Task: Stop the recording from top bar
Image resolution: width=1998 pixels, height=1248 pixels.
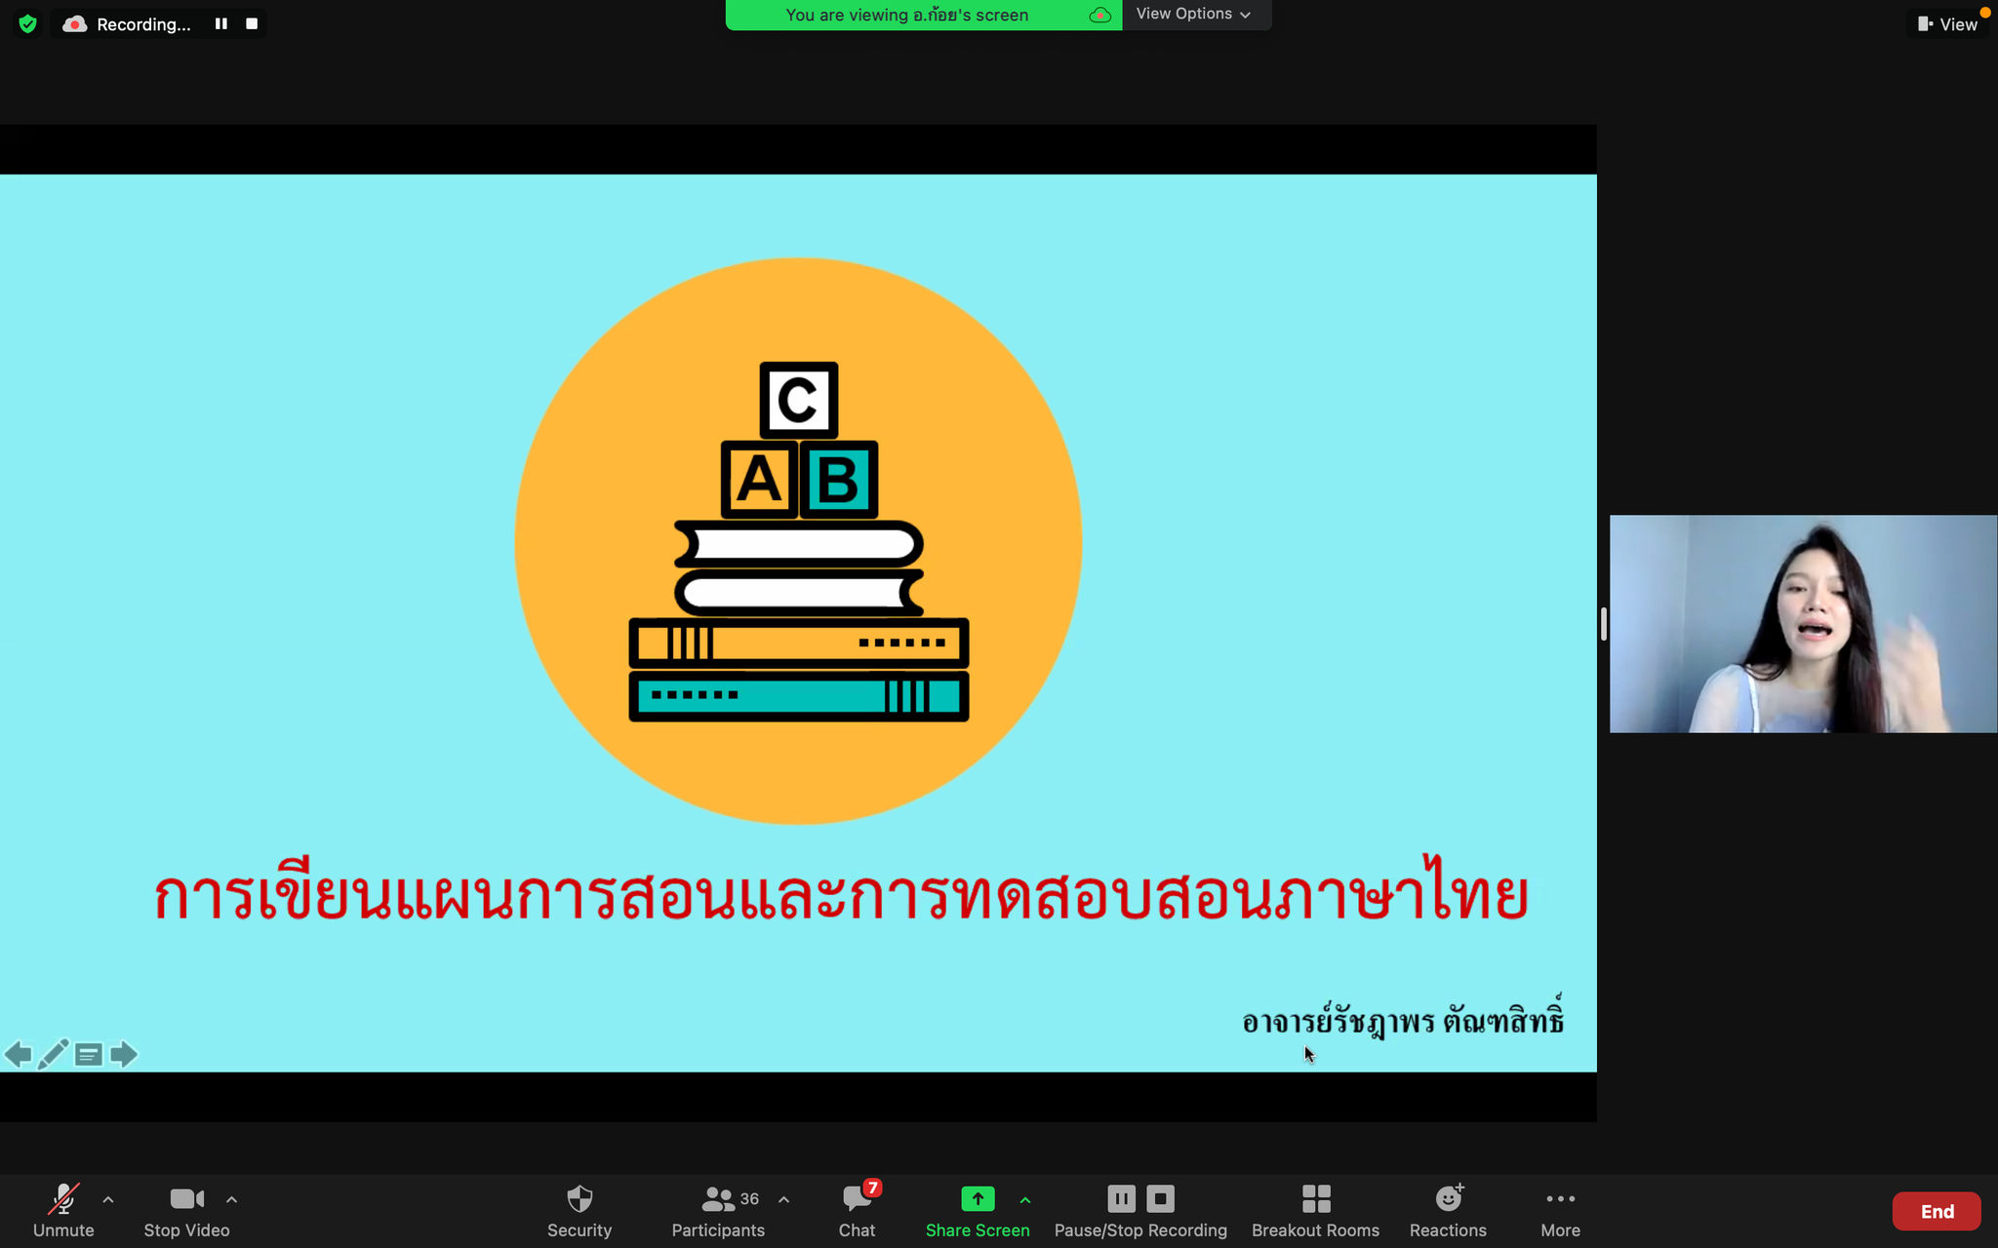Action: click(x=252, y=23)
